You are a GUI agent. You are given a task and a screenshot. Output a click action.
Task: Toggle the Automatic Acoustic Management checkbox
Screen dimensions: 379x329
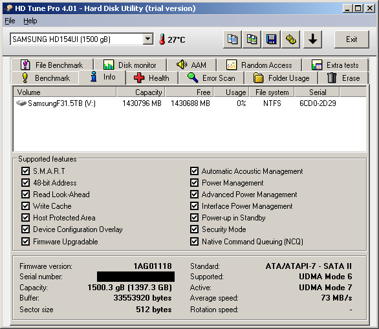194,171
